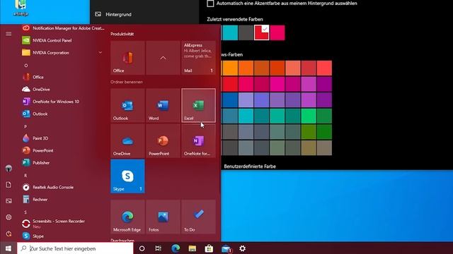Open Cortana circle on taskbar

tap(142, 248)
